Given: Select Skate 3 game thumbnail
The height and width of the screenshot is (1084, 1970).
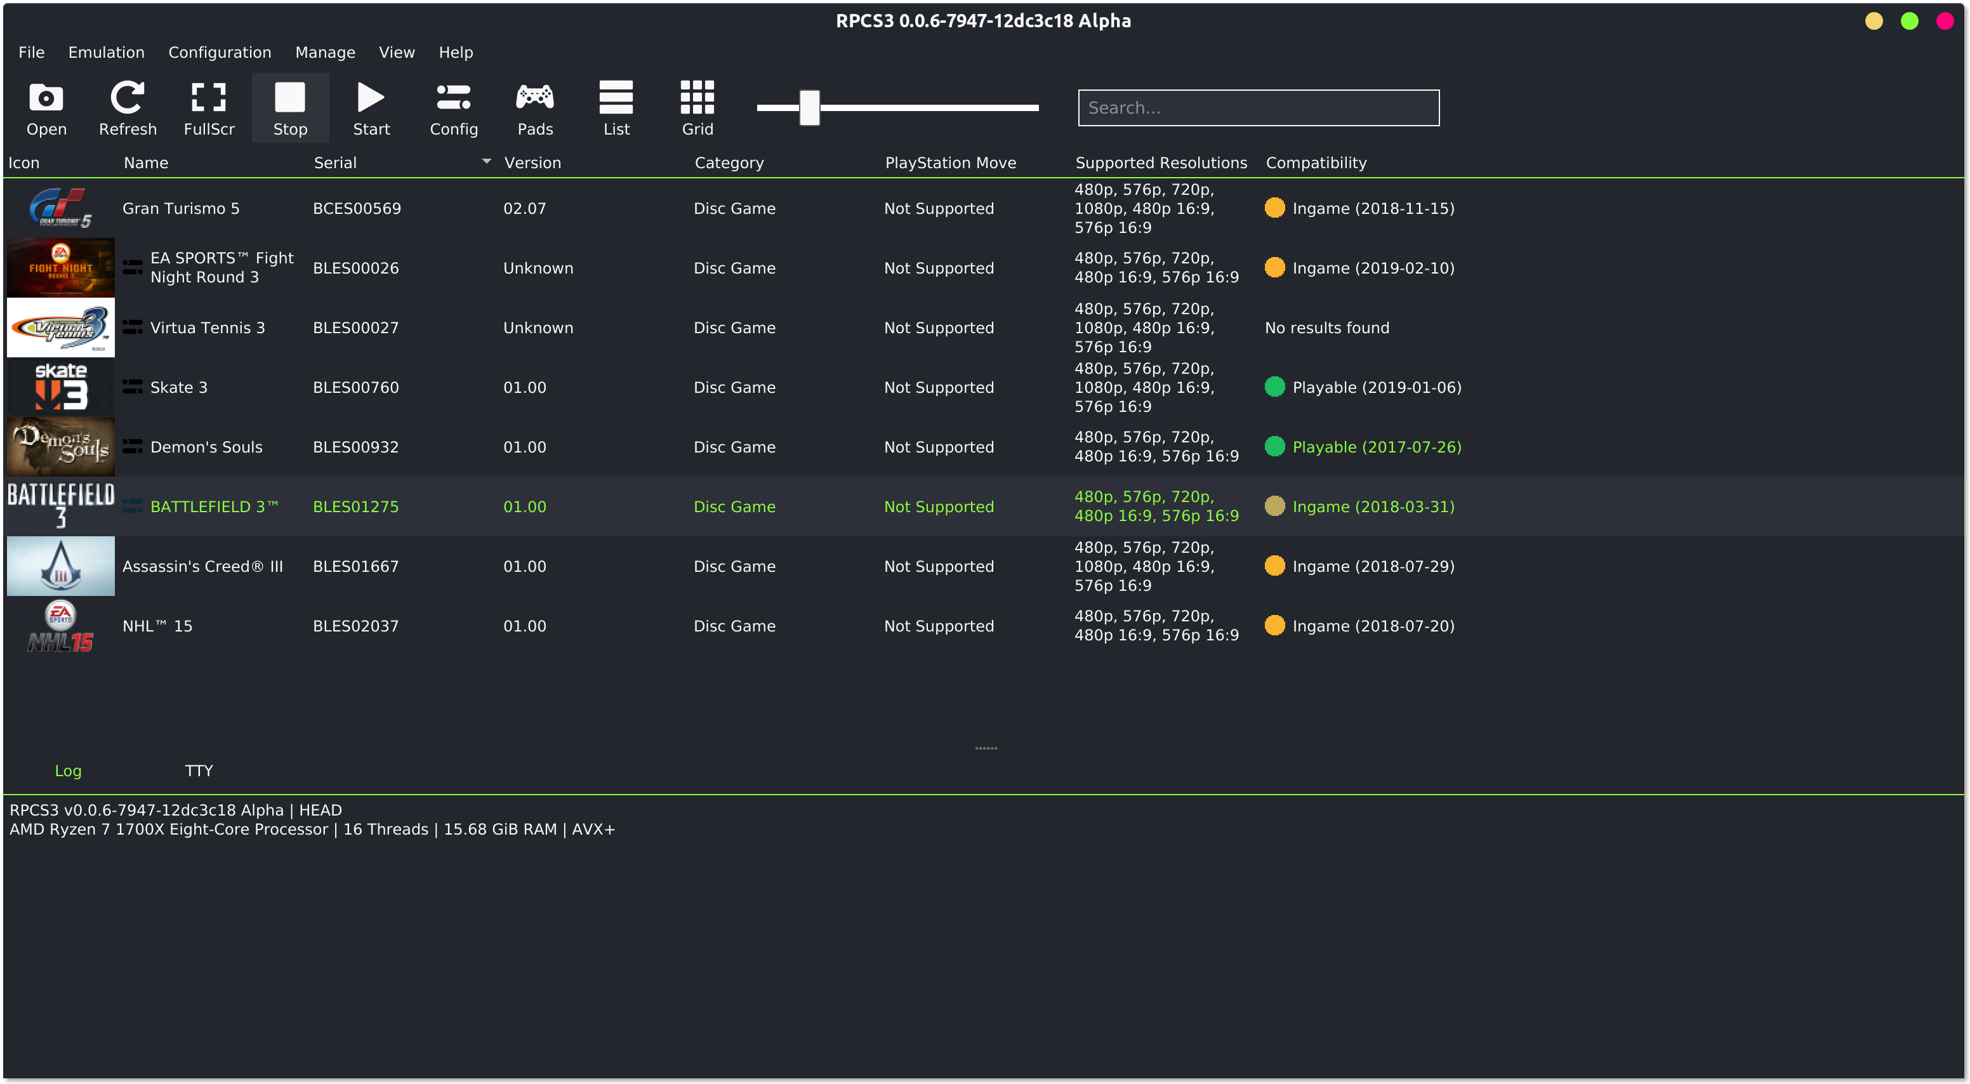Looking at the screenshot, I should coord(60,387).
